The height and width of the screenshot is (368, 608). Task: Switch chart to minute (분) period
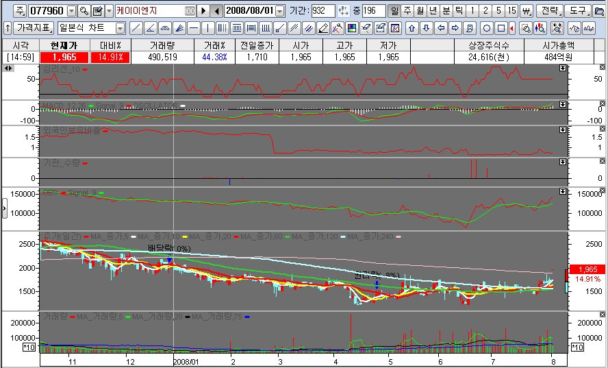(446, 11)
